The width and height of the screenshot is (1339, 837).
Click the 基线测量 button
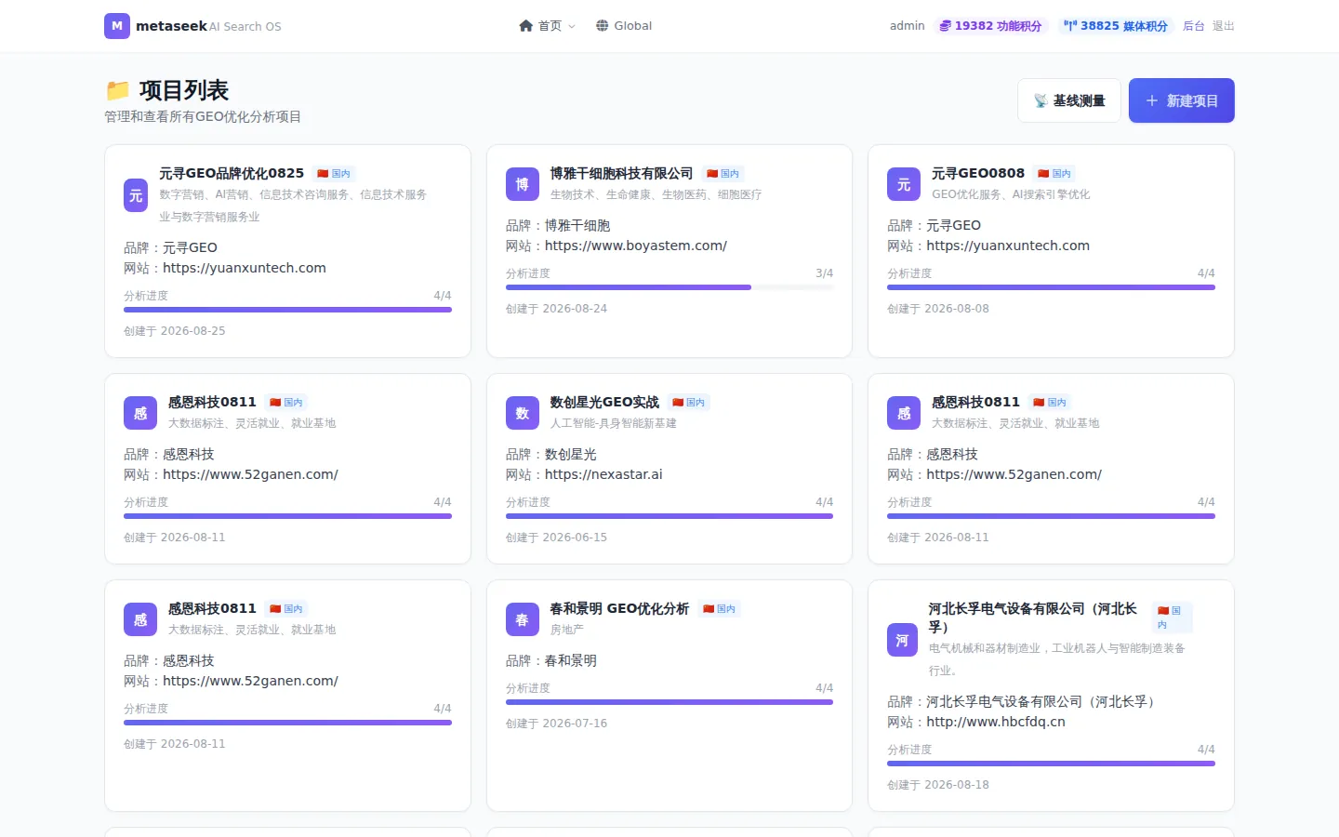[1069, 100]
